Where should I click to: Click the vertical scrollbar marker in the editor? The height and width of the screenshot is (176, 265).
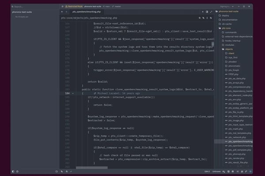tap(213, 44)
